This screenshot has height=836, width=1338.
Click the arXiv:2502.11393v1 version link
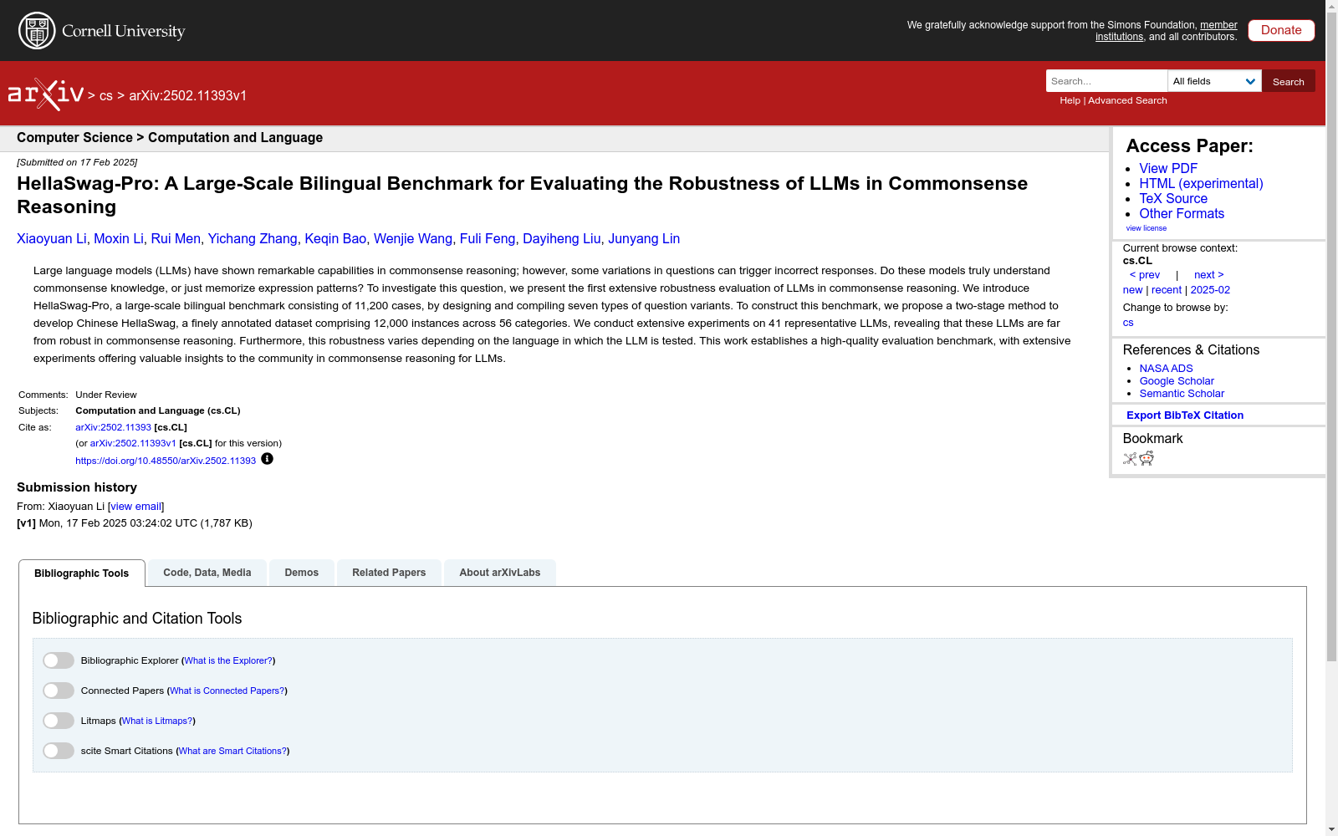coord(133,443)
